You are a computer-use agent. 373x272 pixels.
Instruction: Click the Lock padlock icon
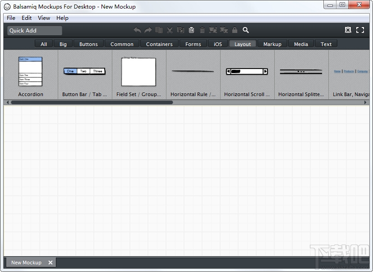click(x=235, y=30)
